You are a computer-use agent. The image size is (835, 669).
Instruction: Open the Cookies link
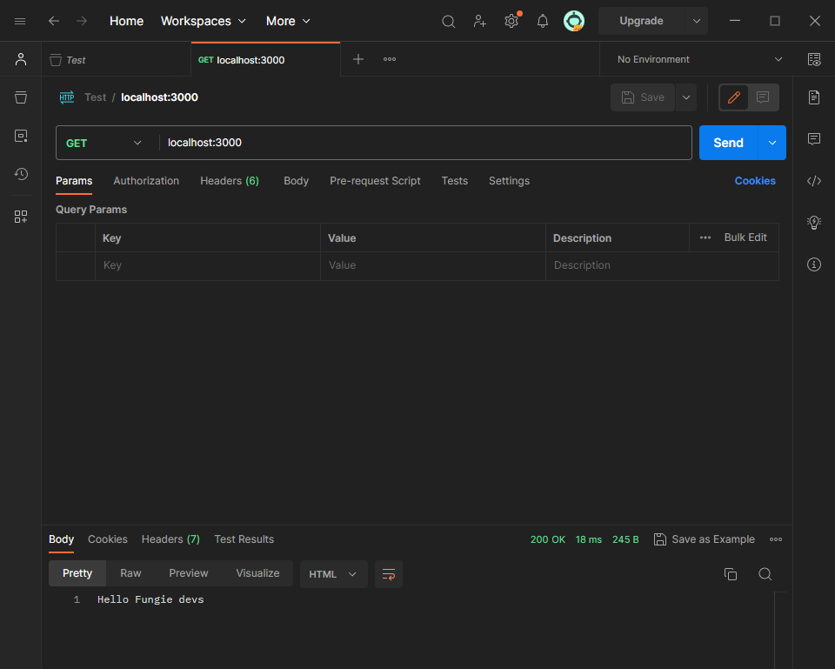[x=755, y=181]
